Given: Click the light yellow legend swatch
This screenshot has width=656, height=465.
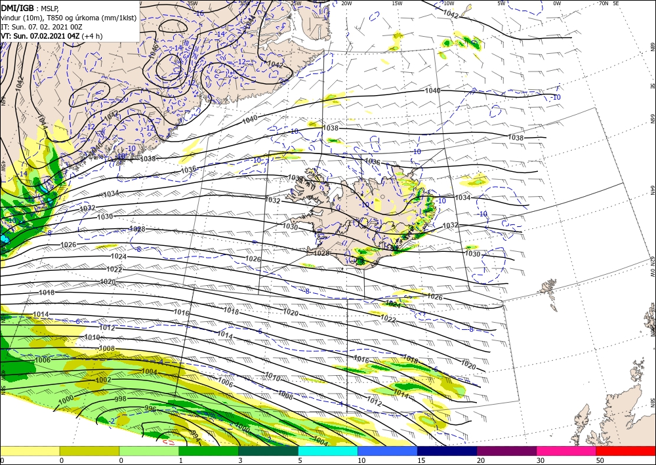Looking at the screenshot, I should pos(30,451).
